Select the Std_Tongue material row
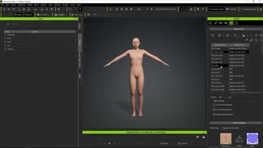Viewport: 263px width, 148px height. pyautogui.click(x=230, y=48)
